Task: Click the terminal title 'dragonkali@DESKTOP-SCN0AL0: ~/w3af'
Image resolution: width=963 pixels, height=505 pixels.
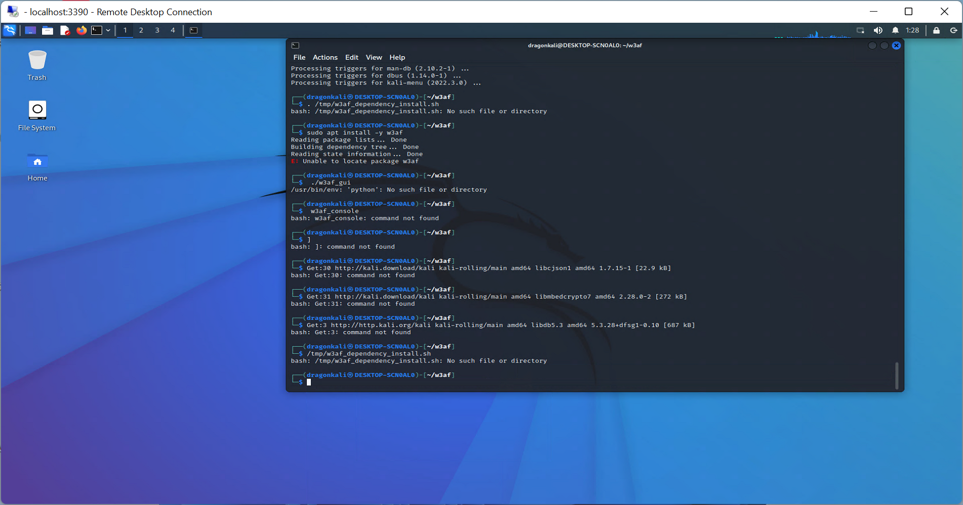Action: coord(585,45)
